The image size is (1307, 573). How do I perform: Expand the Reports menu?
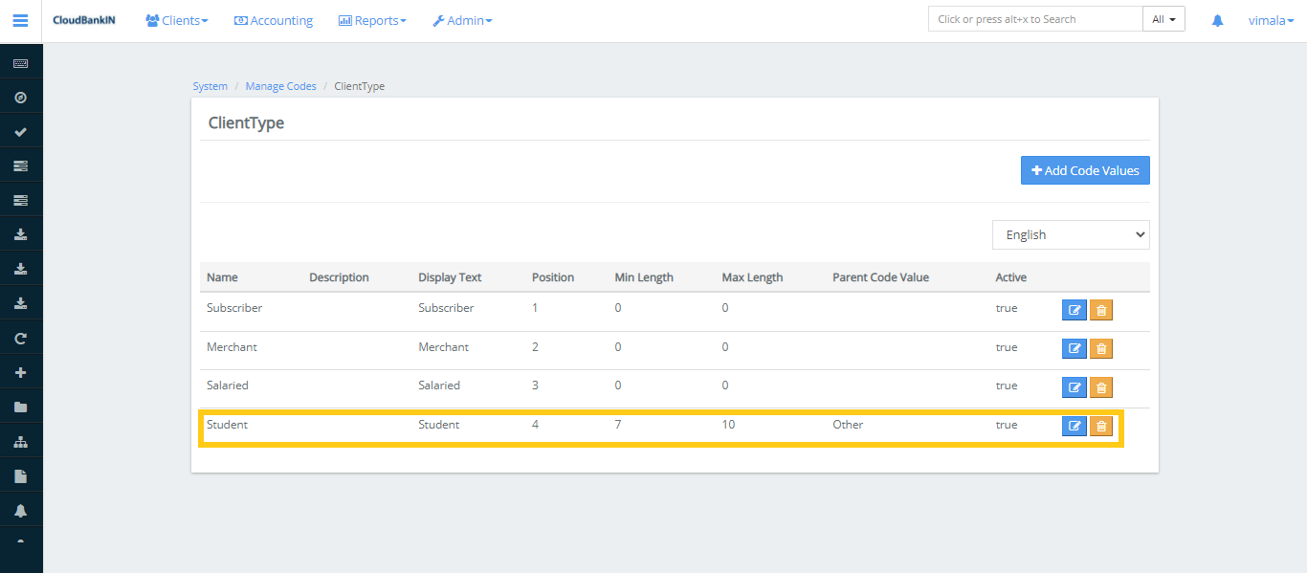click(x=372, y=19)
